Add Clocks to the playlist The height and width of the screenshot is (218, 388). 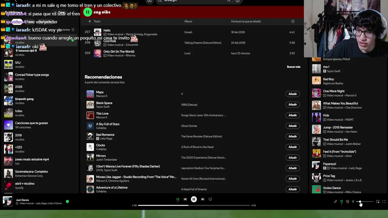(293, 147)
